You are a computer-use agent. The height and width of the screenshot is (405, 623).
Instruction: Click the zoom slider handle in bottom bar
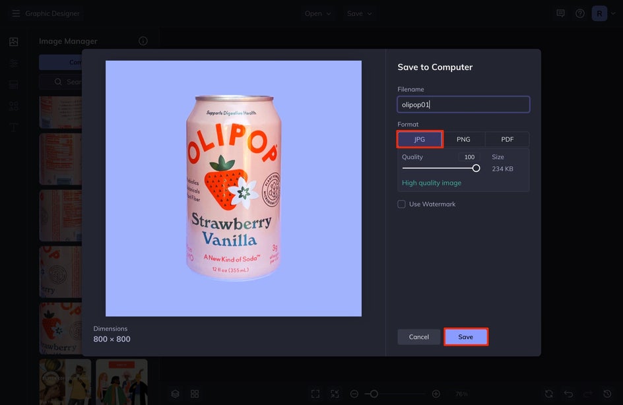(374, 394)
